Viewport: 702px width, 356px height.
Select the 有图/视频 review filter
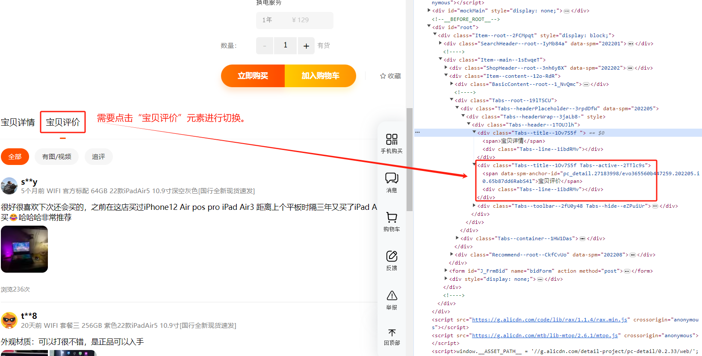(x=56, y=157)
